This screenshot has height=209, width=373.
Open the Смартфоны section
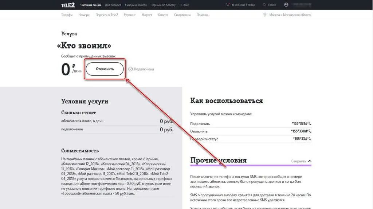[182, 15]
